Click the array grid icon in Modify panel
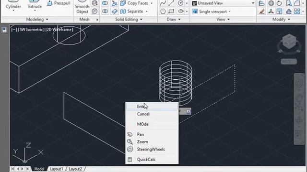The image size is (307, 172). click(297, 11)
